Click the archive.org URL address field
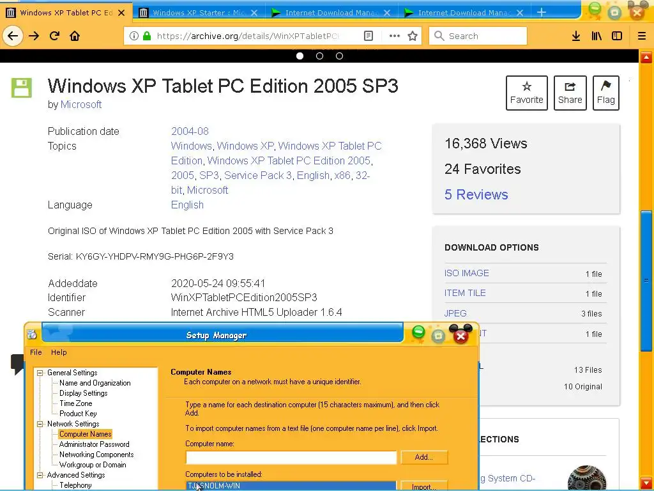The width and height of the screenshot is (654, 491). click(247, 36)
